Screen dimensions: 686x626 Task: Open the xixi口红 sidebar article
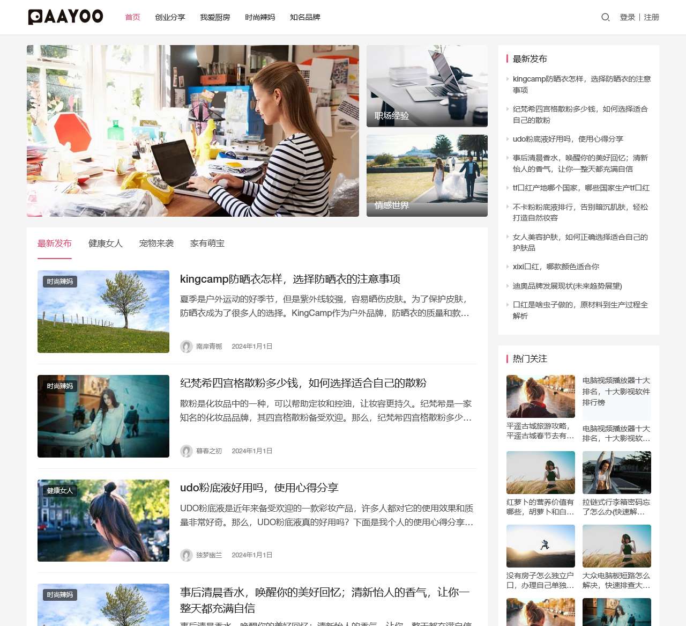(556, 266)
